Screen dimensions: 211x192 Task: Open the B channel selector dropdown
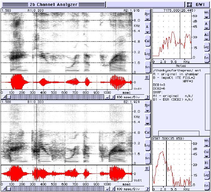click(x=147, y=119)
